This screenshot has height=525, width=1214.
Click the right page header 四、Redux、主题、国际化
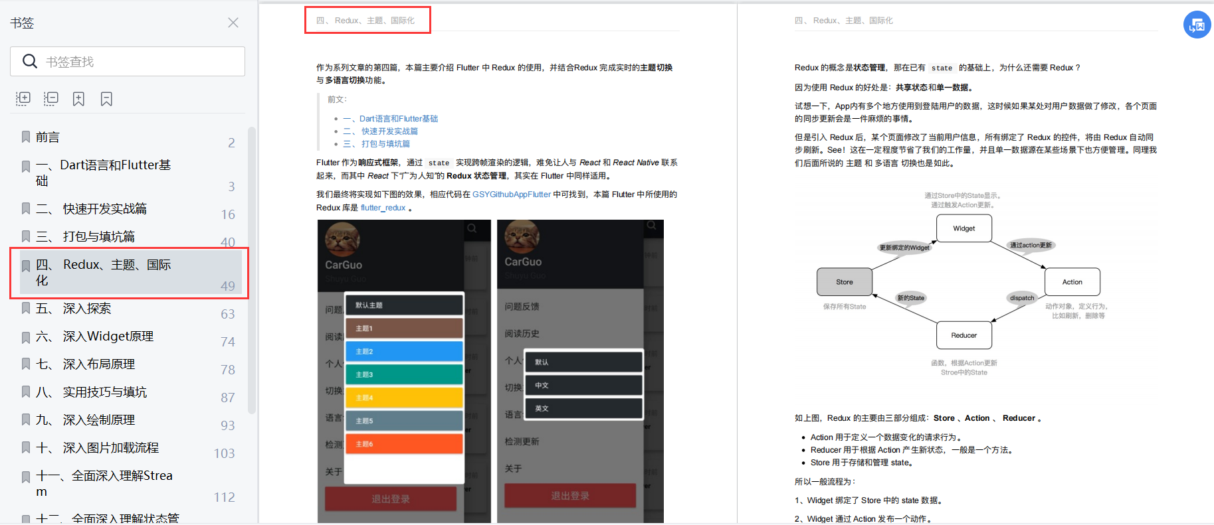[844, 21]
